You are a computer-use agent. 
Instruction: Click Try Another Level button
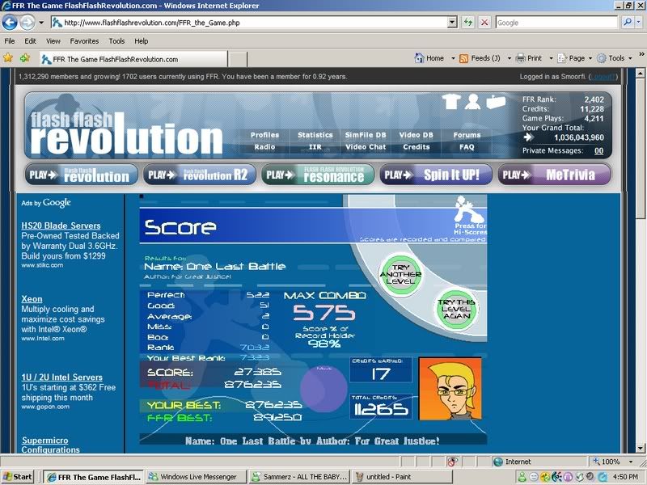400,274
